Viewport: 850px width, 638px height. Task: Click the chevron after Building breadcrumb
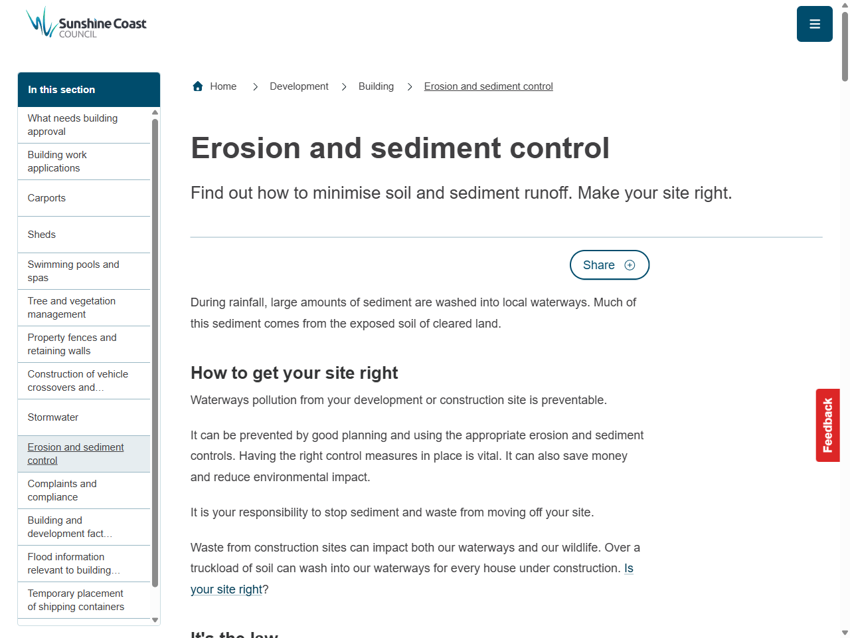click(410, 86)
